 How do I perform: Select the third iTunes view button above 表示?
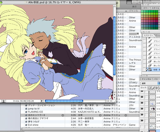pyautogui.click(x=140, y=2)
